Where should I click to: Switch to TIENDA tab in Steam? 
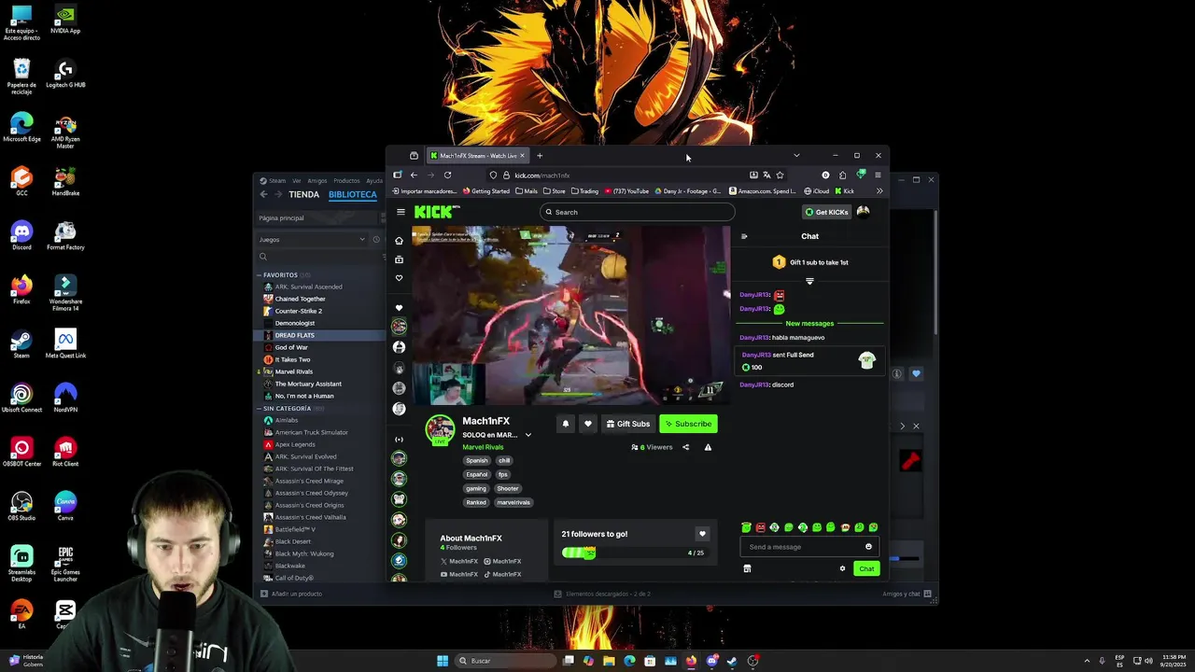tap(304, 194)
